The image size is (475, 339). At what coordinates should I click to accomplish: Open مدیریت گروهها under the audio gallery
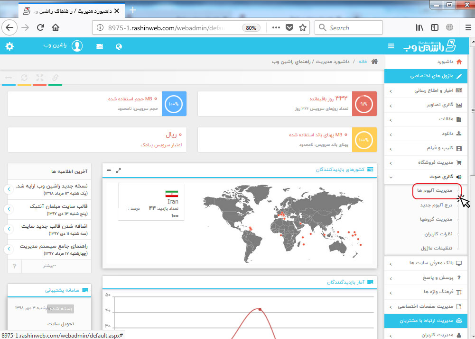[x=436, y=219]
